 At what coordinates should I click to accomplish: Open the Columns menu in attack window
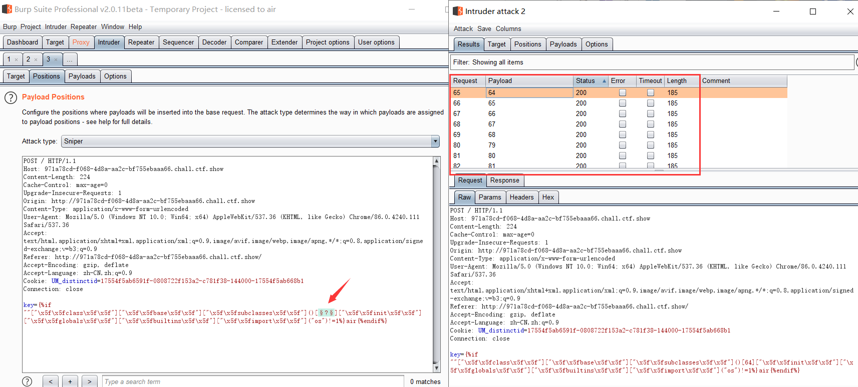point(508,29)
